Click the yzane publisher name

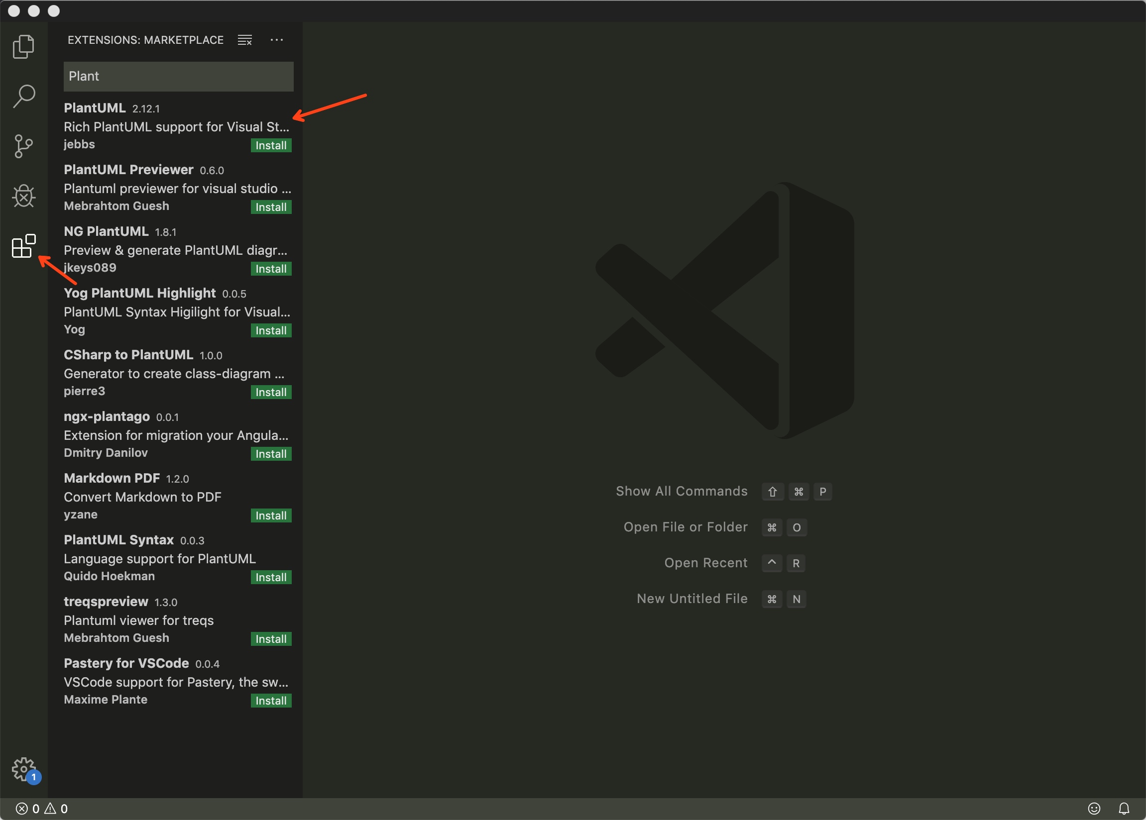tap(80, 514)
